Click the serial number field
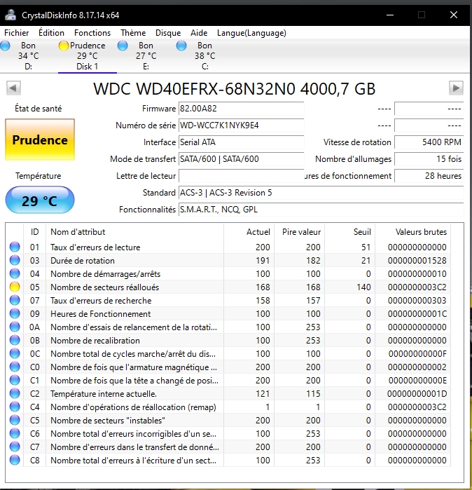472x490 pixels. tap(241, 125)
